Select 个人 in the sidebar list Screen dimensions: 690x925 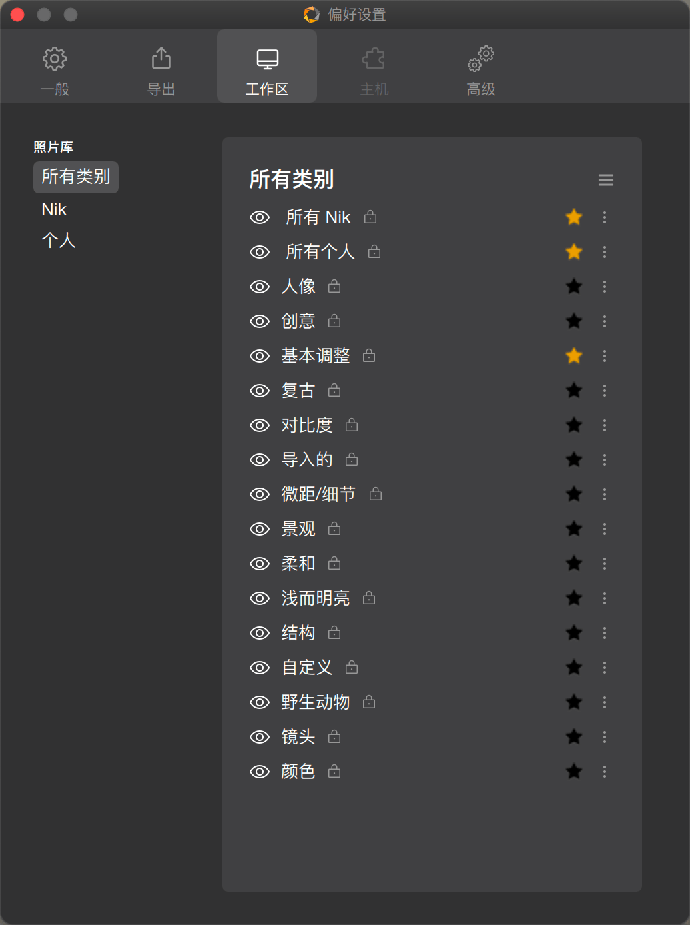pos(59,240)
